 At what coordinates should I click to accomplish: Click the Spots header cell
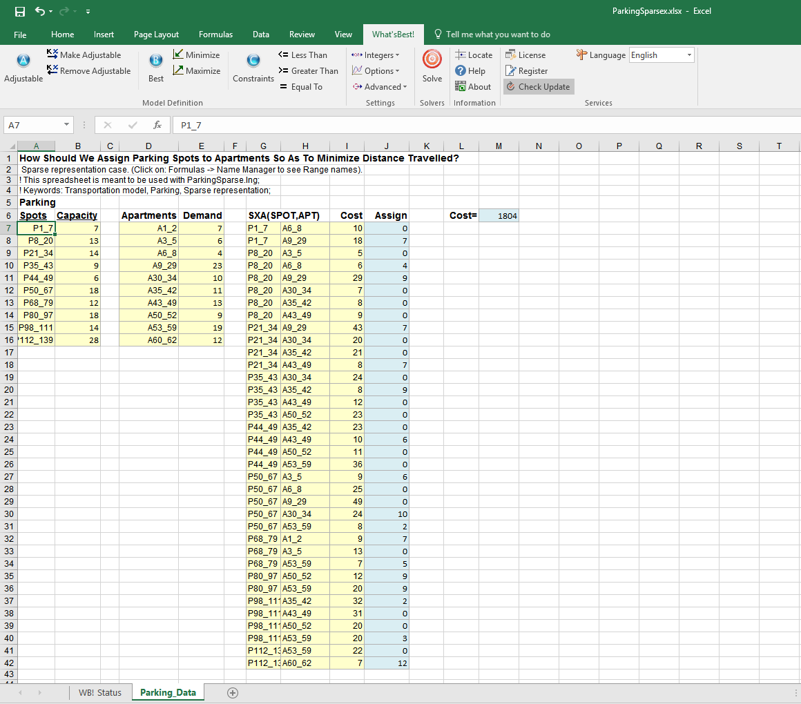tap(37, 215)
